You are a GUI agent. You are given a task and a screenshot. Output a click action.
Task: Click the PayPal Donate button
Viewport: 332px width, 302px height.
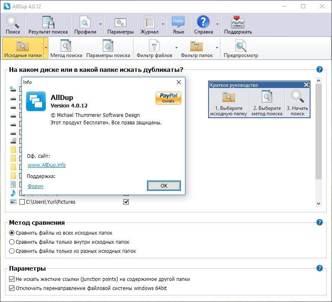click(168, 98)
